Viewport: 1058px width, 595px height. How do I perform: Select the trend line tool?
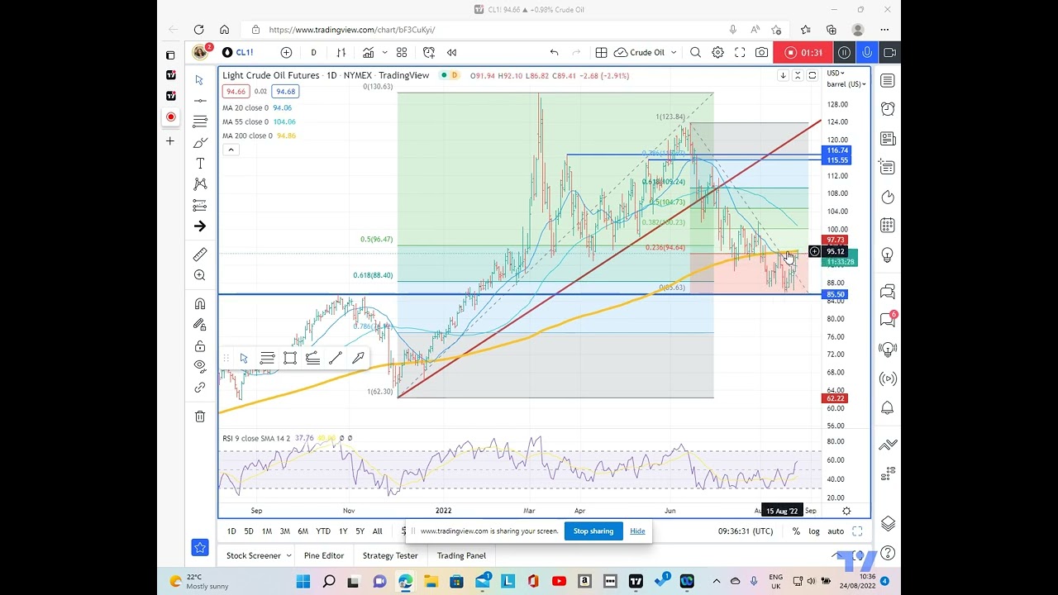tap(199, 100)
